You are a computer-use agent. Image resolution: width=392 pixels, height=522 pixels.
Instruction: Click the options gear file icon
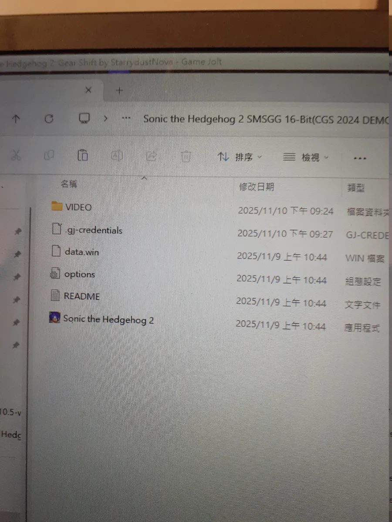tap(55, 274)
